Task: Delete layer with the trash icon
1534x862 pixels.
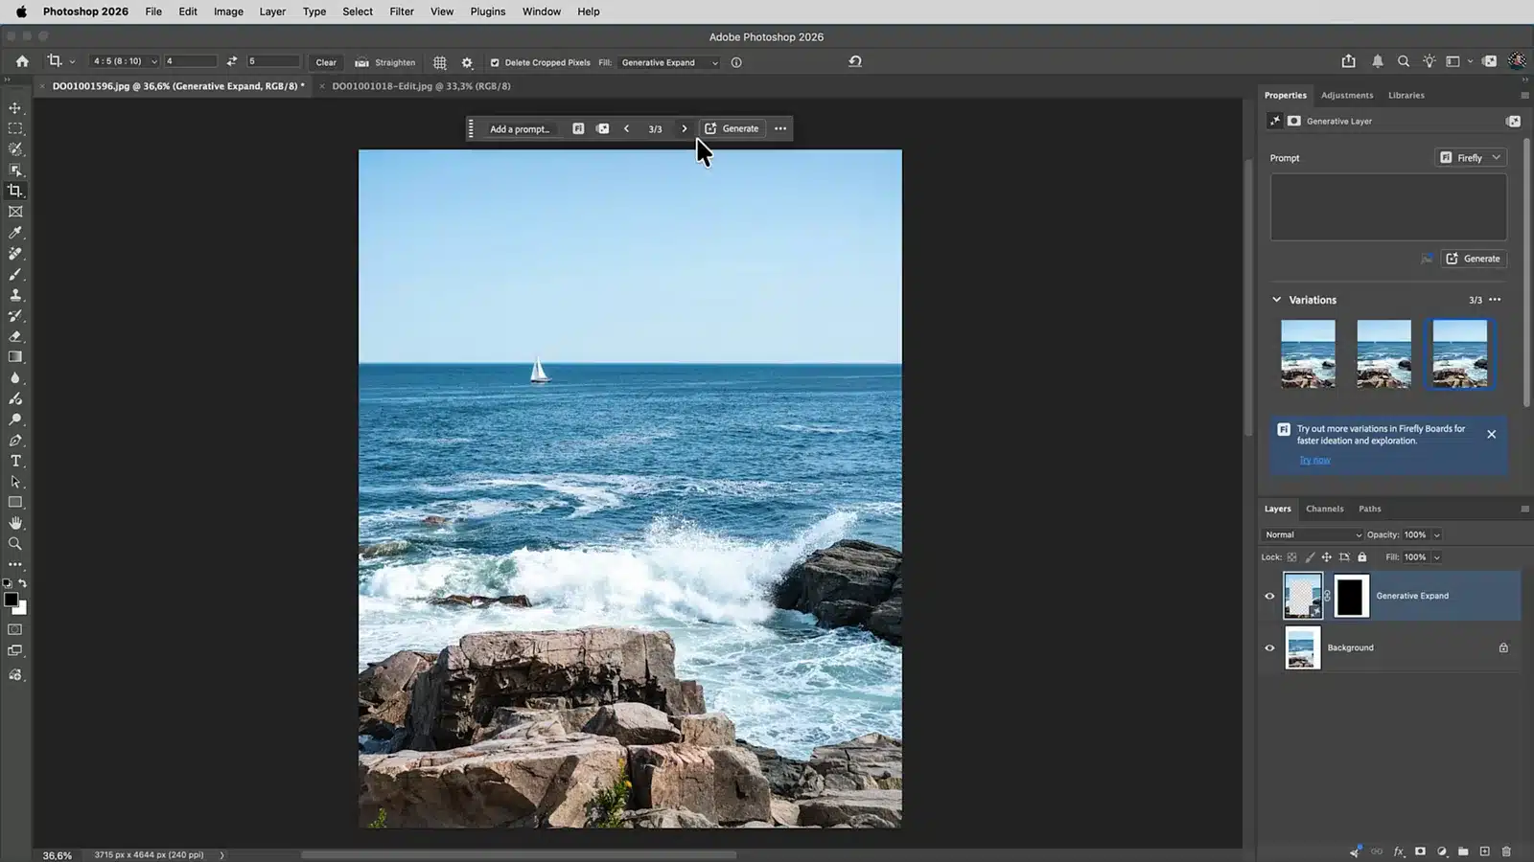Action: click(x=1506, y=851)
